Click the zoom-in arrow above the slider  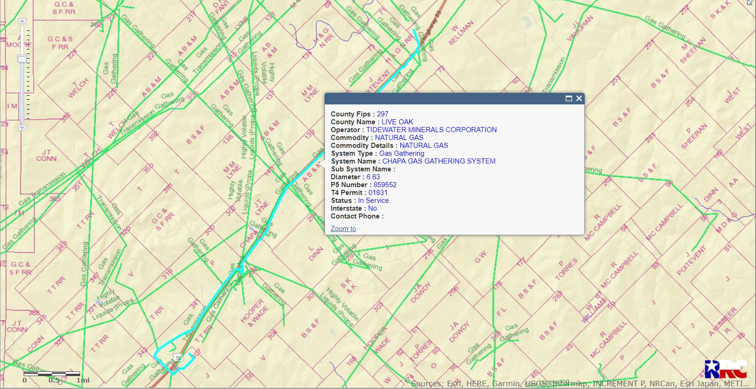[x=22, y=21]
